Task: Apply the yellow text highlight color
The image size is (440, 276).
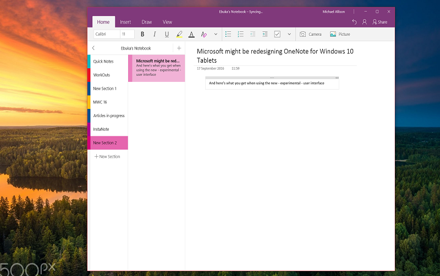Action: tap(179, 34)
